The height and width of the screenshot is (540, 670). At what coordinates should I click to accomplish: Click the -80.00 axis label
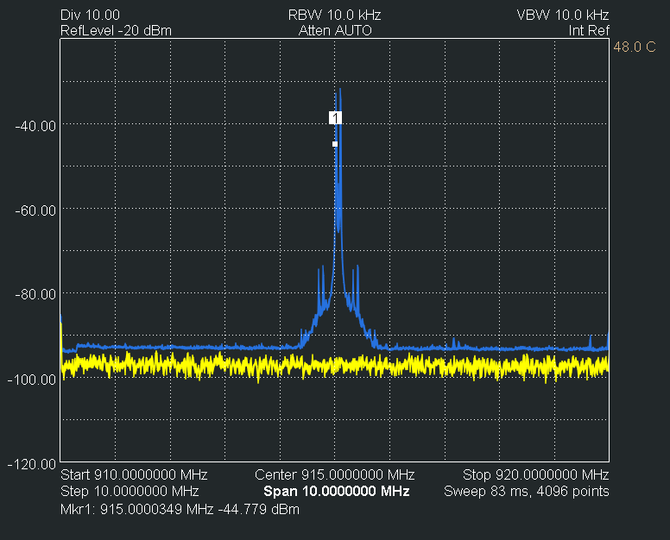pyautogui.click(x=36, y=294)
